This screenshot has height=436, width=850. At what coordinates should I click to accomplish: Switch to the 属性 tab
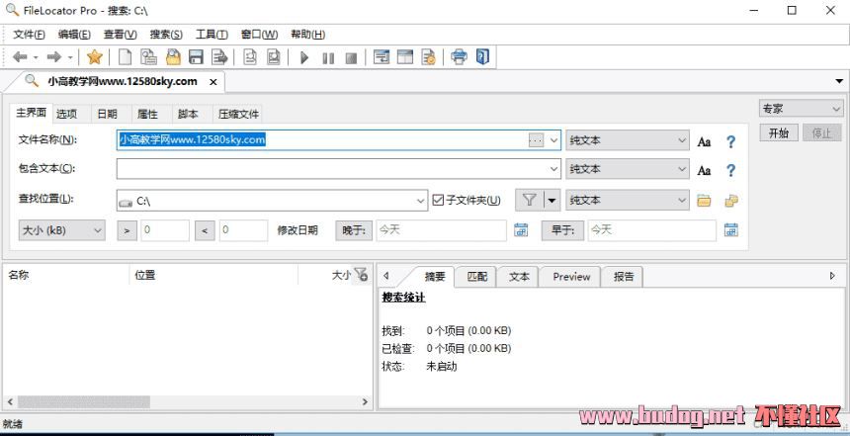(x=147, y=114)
